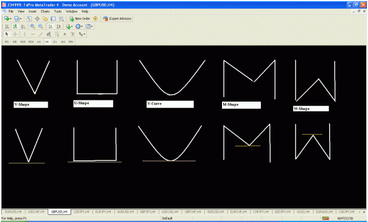Select the Fibonacci retracement tool
Image resolution: width=368 pixels, height=222 pixels.
(57, 34)
